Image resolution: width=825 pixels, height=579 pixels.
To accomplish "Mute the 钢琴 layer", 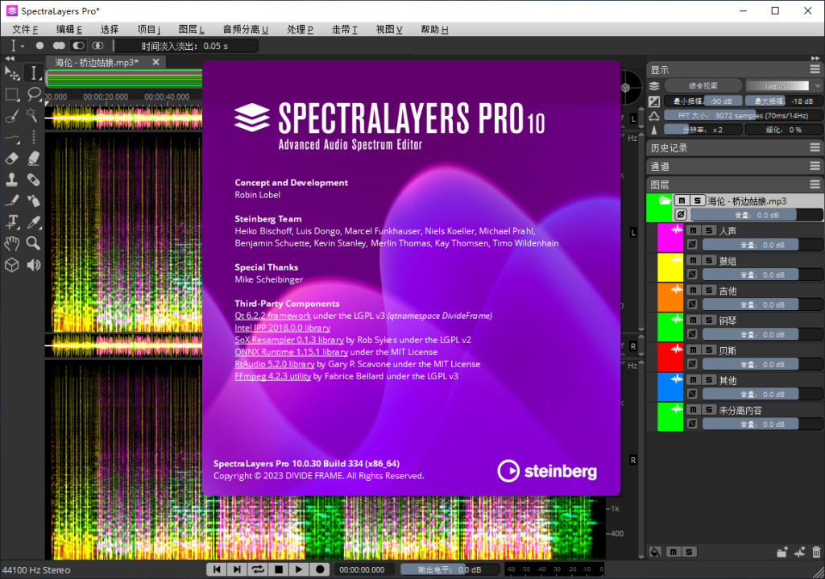I will pos(693,320).
